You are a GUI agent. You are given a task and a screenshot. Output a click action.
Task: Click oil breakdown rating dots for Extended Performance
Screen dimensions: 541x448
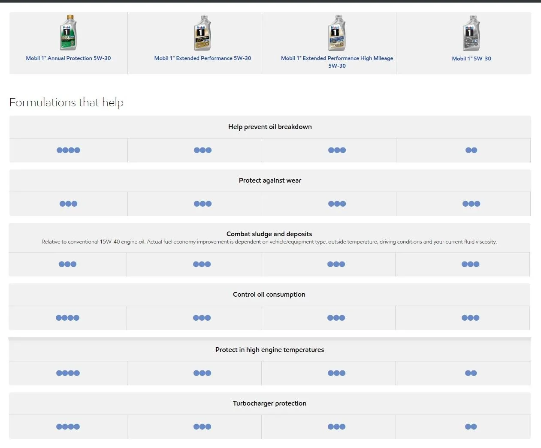(202, 150)
